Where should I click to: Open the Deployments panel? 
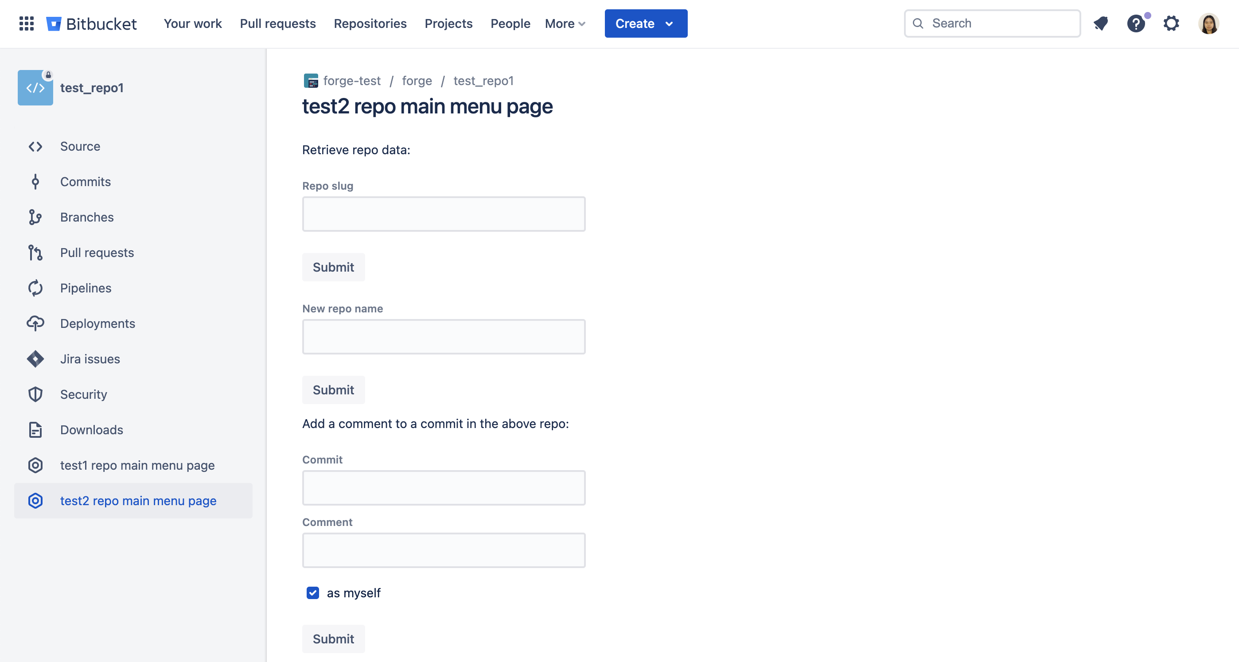coord(35,323)
